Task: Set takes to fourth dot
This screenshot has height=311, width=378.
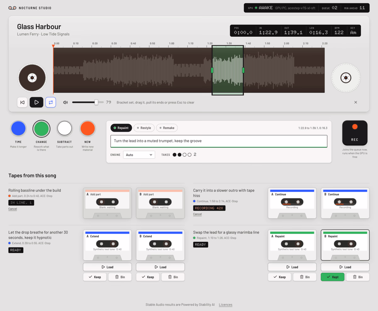Action: click(190, 155)
